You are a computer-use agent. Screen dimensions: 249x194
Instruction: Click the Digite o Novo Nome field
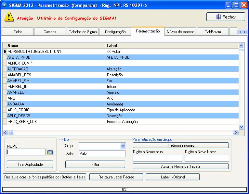[x=207, y=158]
